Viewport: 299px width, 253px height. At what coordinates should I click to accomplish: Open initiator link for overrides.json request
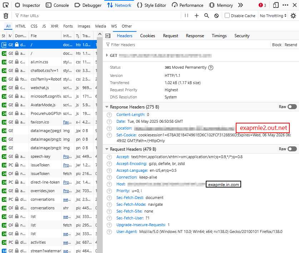point(68,191)
